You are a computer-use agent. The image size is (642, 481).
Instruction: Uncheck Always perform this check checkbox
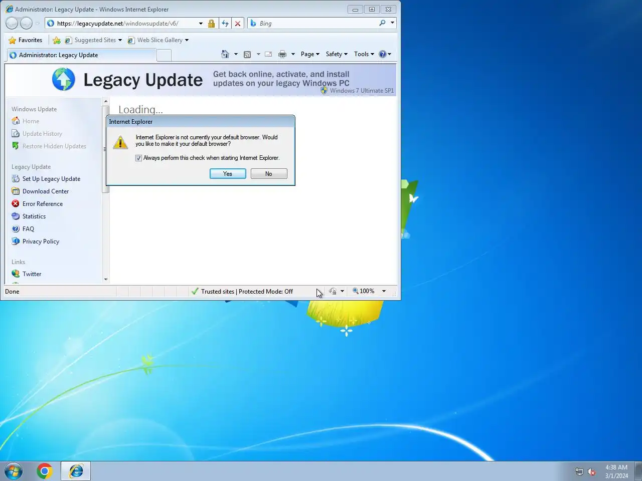click(x=138, y=158)
